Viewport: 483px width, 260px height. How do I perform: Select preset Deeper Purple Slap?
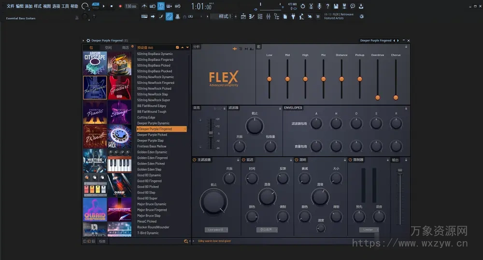[x=150, y=141]
